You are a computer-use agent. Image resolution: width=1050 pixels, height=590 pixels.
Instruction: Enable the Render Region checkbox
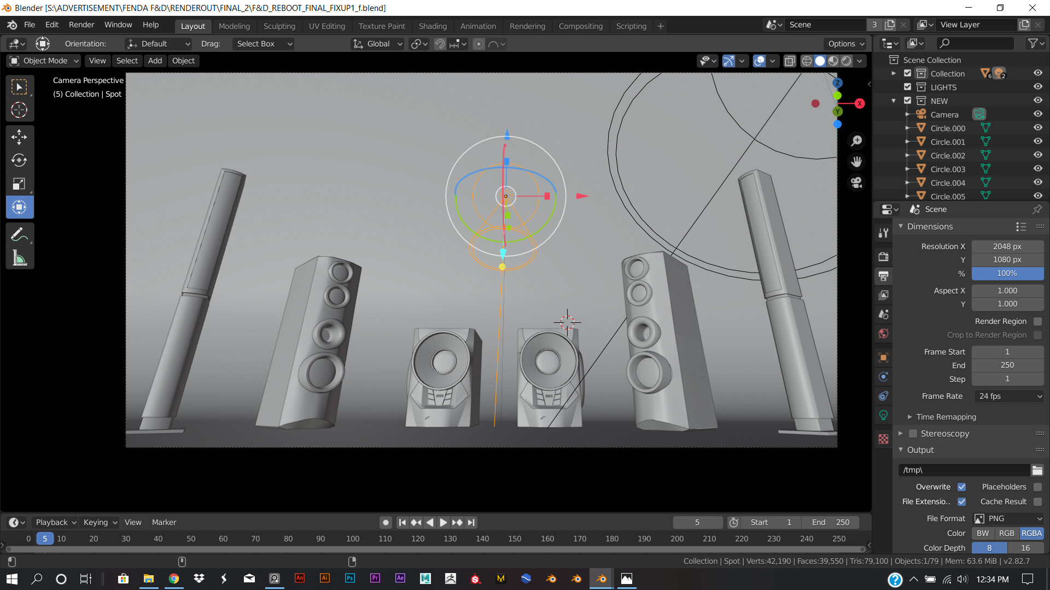[x=1037, y=321]
